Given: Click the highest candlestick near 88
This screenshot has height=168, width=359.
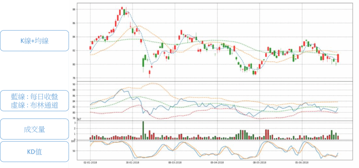Looking at the screenshot, I should [x=122, y=9].
